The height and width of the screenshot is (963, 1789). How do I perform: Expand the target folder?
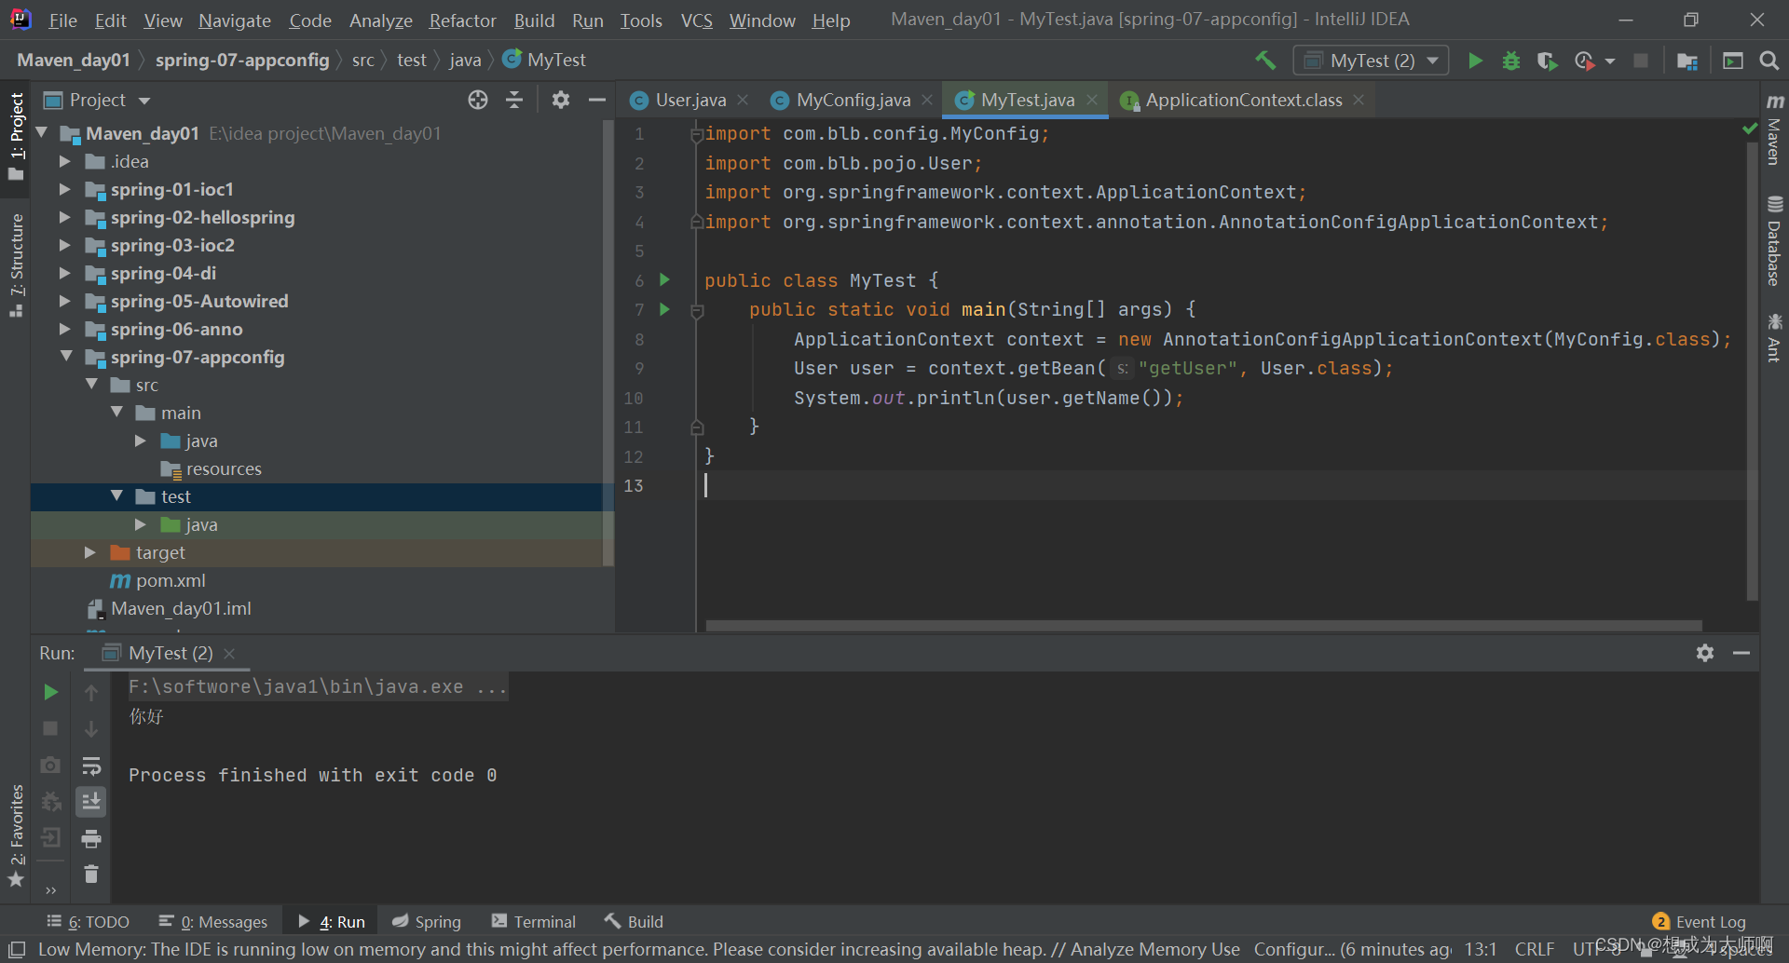coord(90,552)
